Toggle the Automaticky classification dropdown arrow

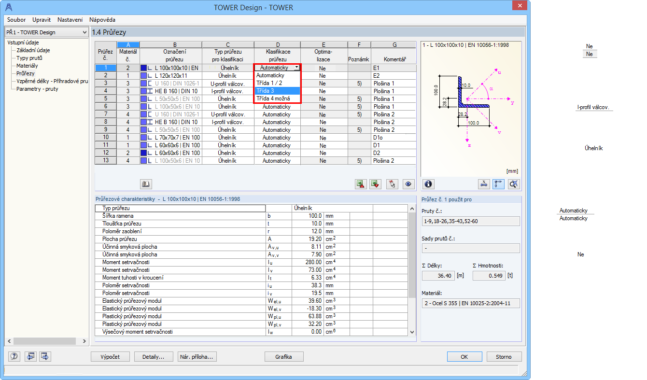(x=296, y=68)
